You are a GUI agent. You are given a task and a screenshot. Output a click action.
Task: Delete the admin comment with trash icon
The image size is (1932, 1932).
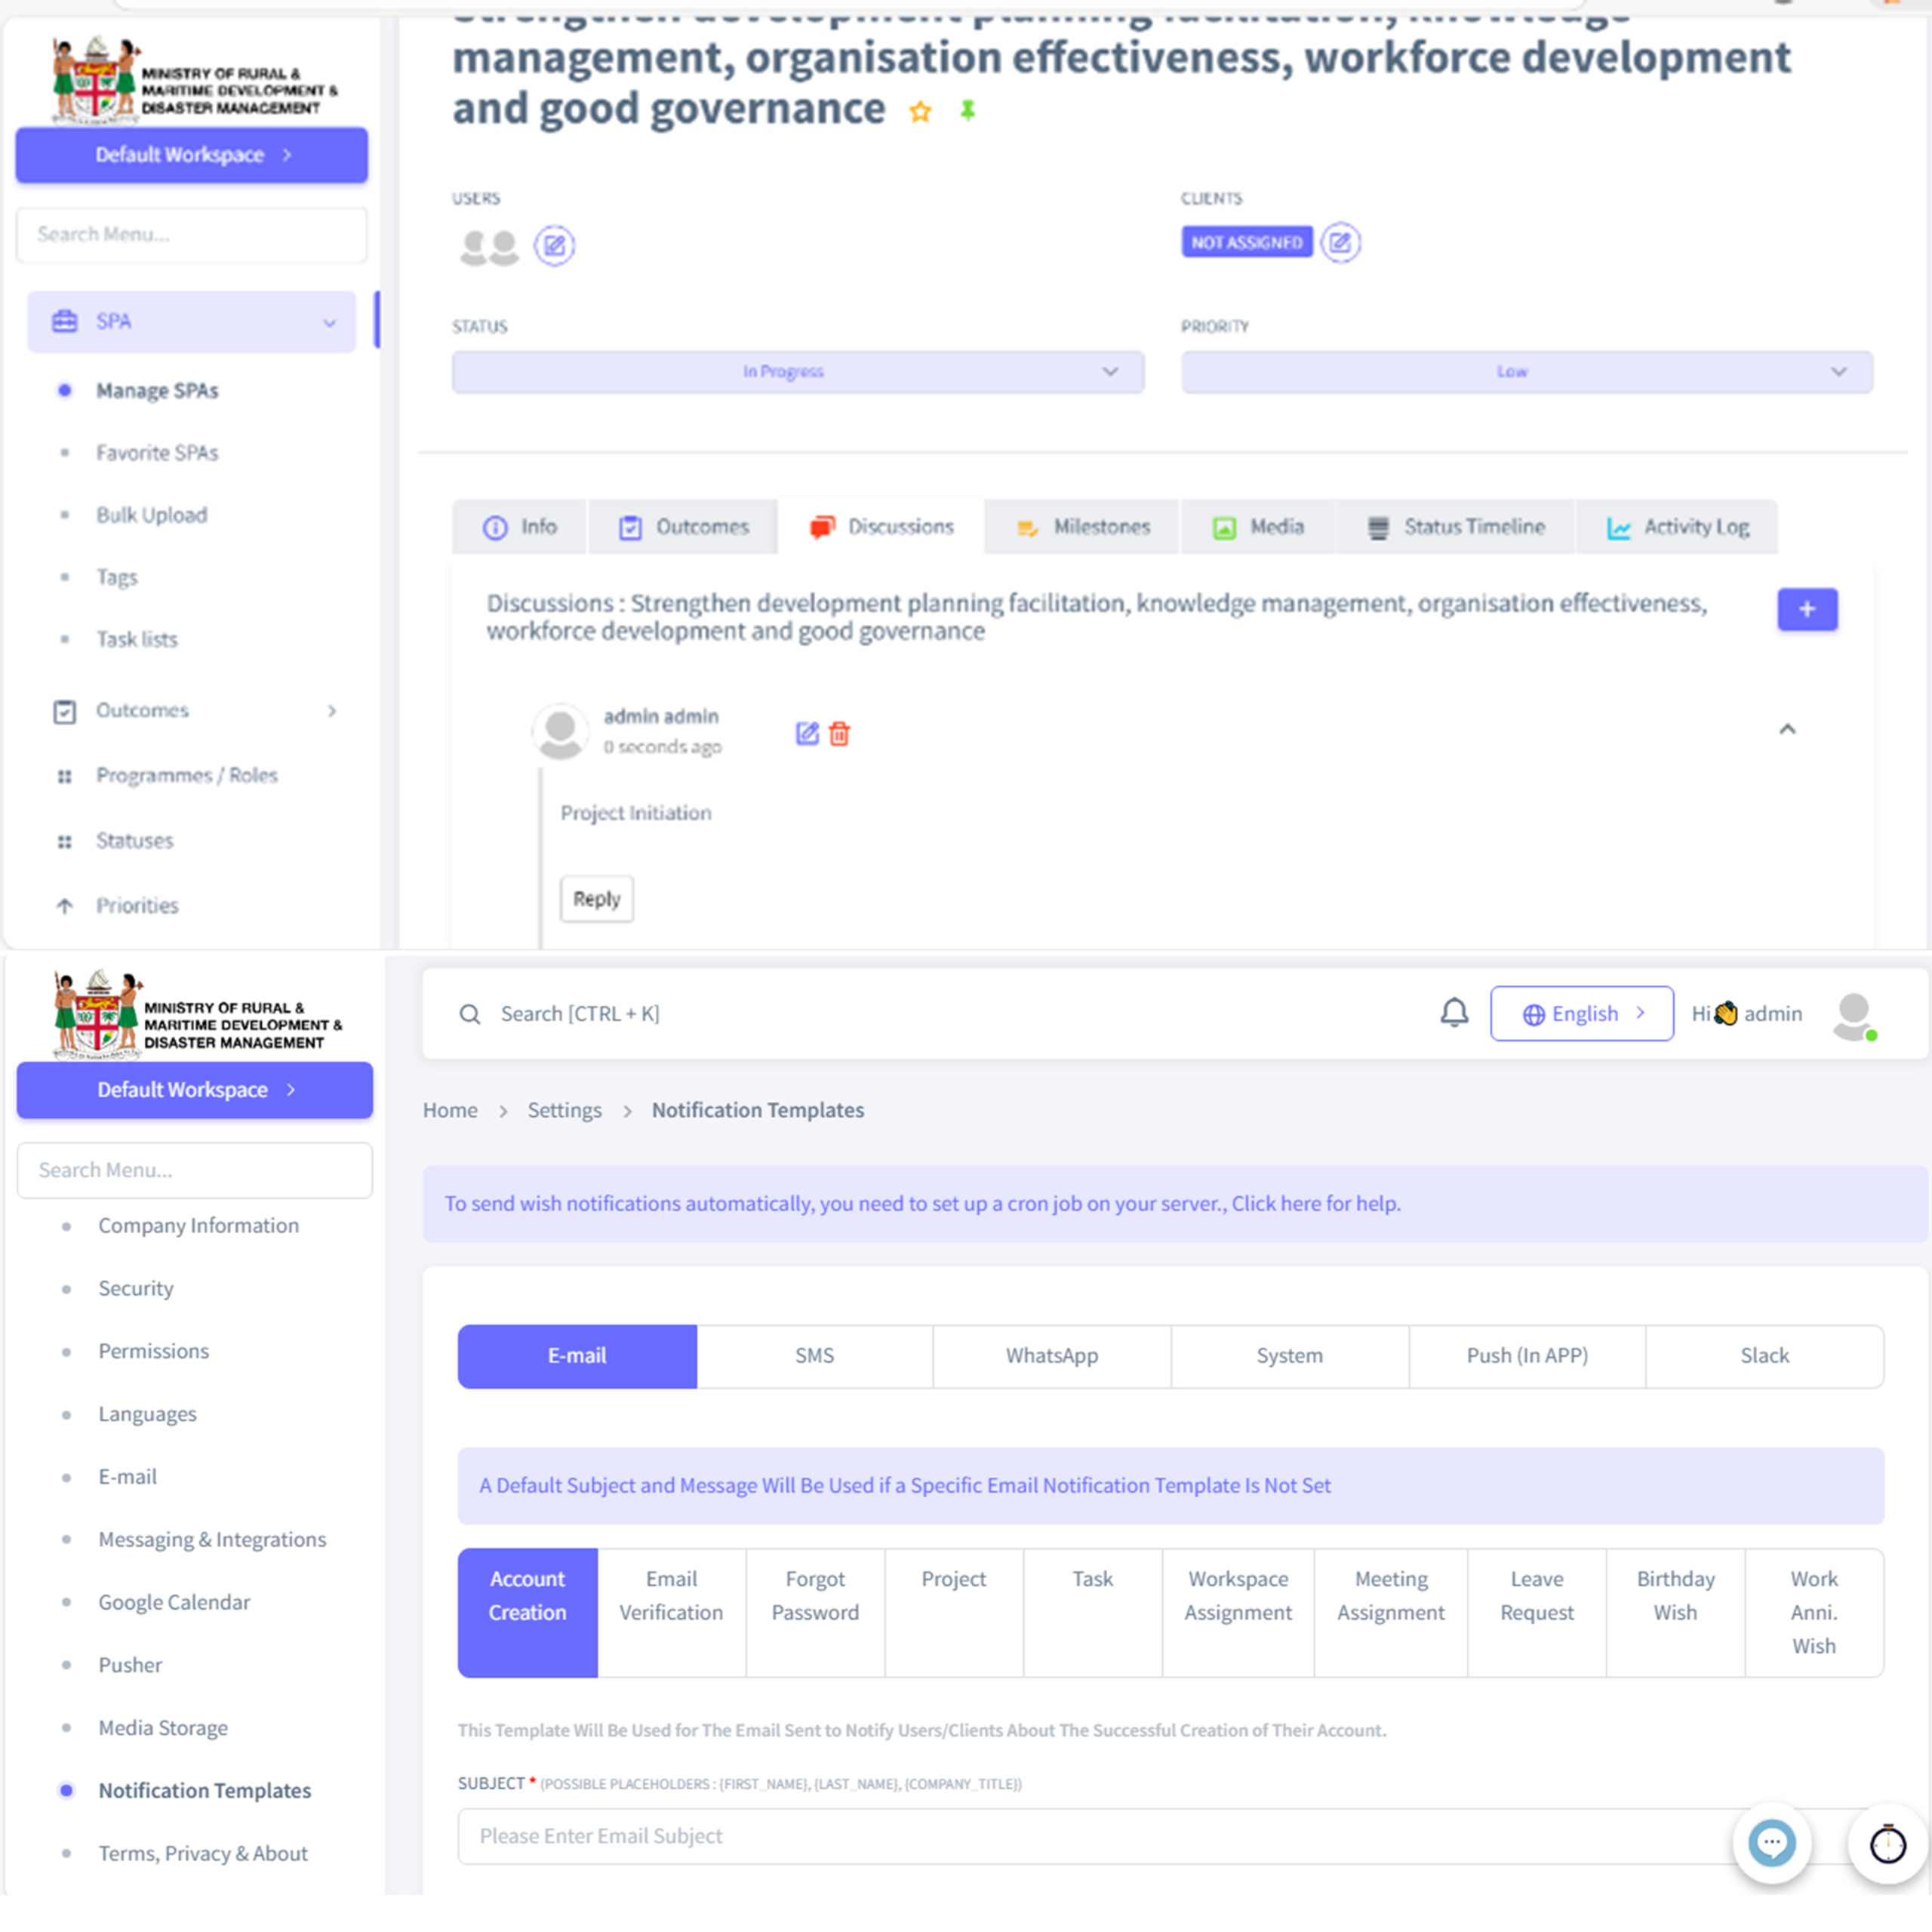(840, 733)
